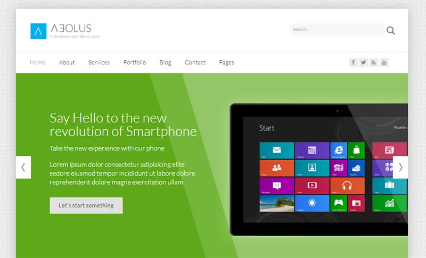
Task: Open the Facebook social icon
Action: tap(353, 62)
